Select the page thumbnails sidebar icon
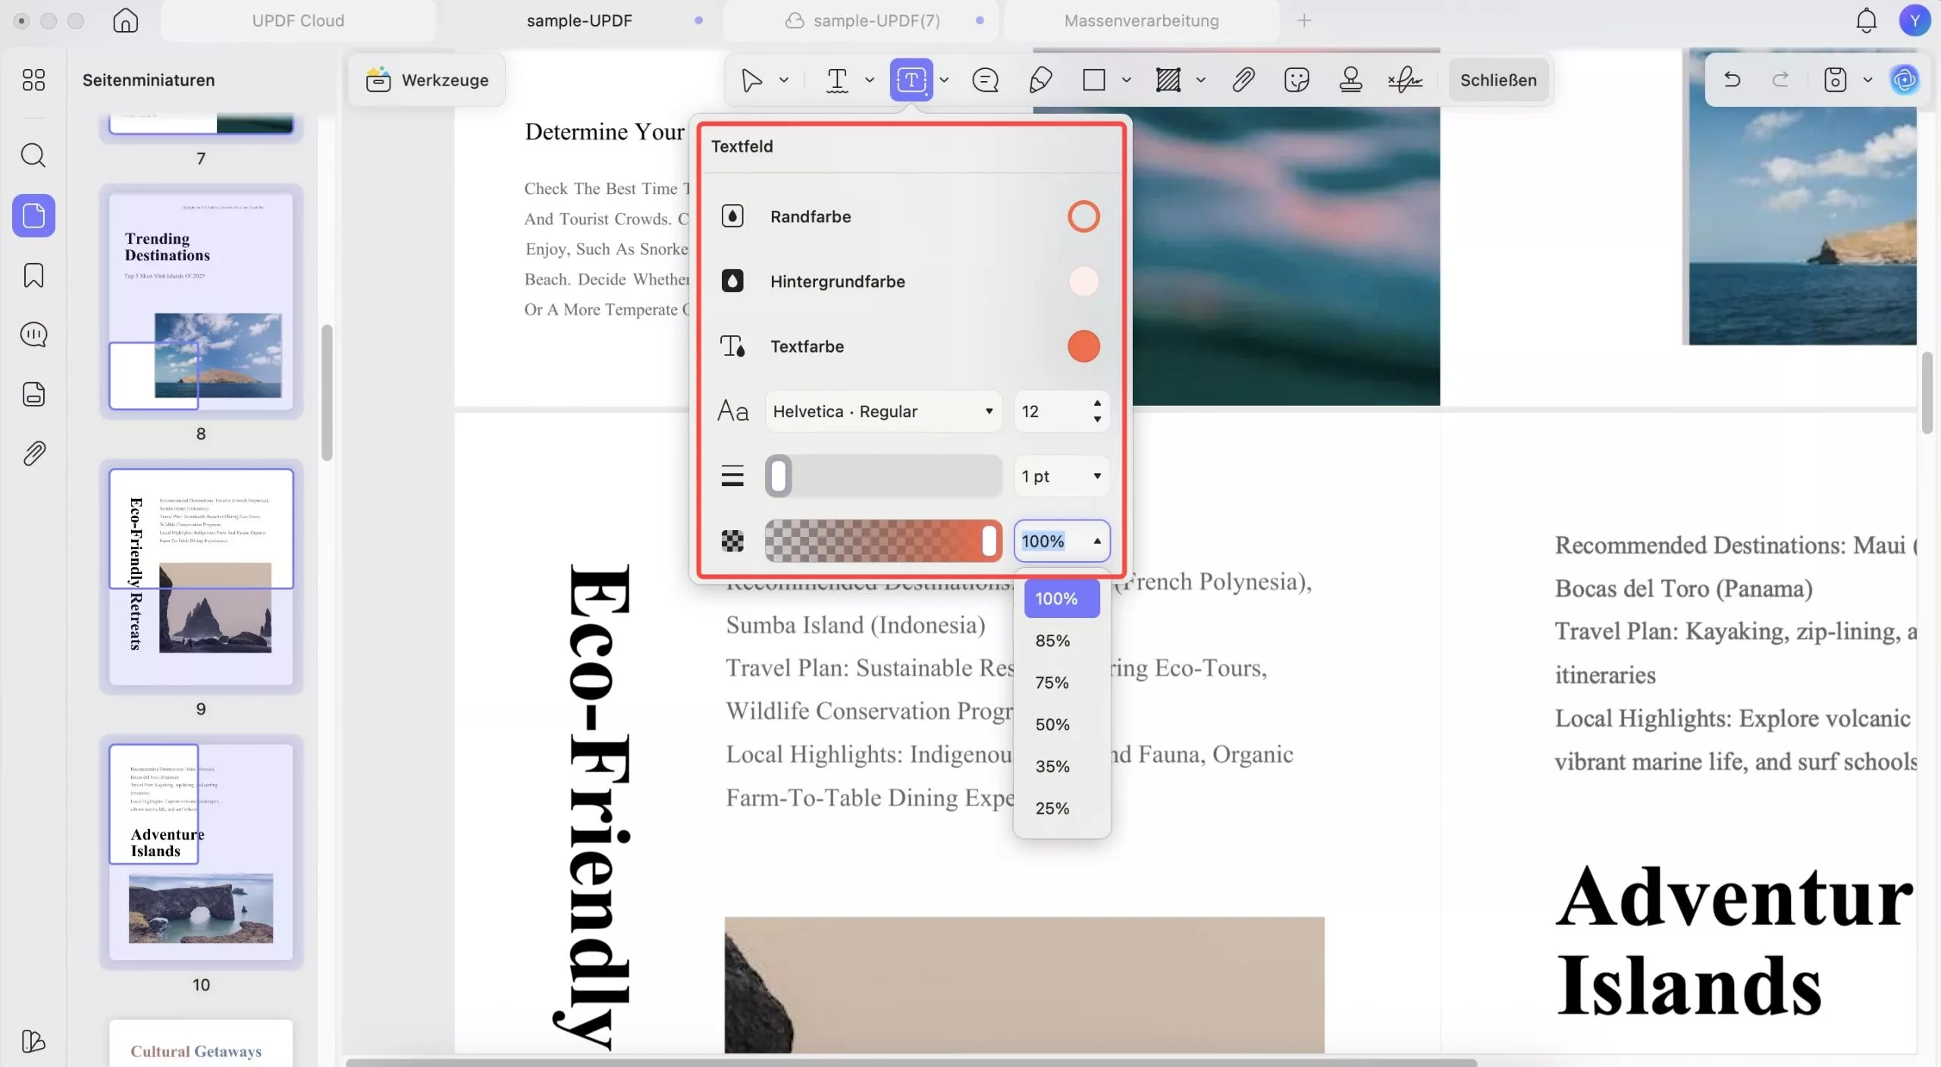 tap(33, 215)
